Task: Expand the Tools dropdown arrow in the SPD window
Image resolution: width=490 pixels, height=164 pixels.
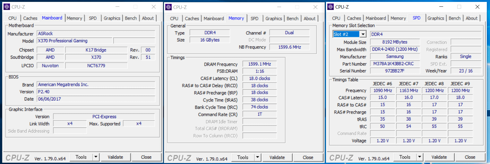Action: pyautogui.click(x=420, y=157)
